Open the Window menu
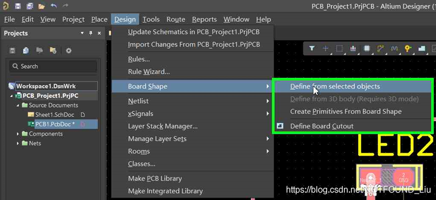 coord(236,19)
